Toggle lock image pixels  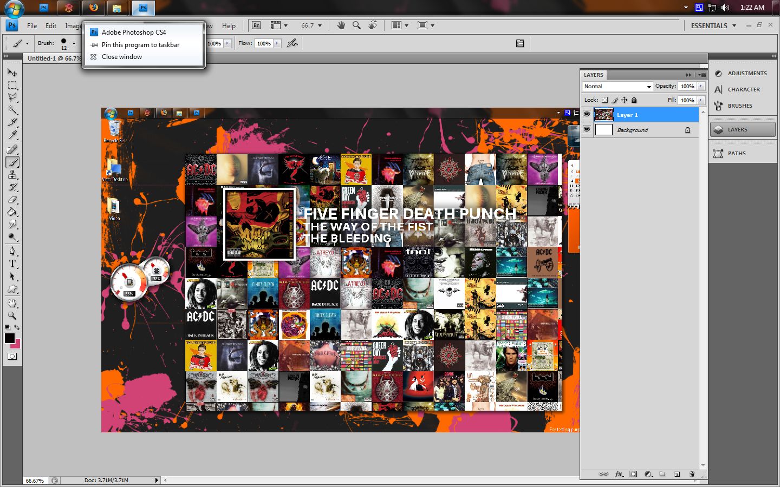point(614,100)
